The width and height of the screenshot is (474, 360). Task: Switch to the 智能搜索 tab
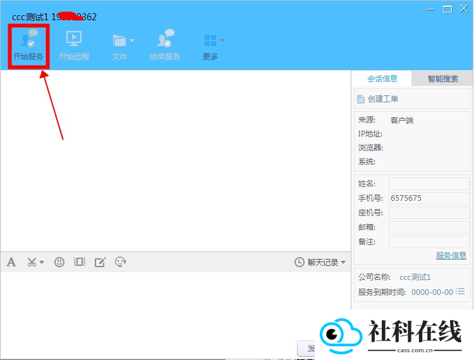(x=442, y=78)
